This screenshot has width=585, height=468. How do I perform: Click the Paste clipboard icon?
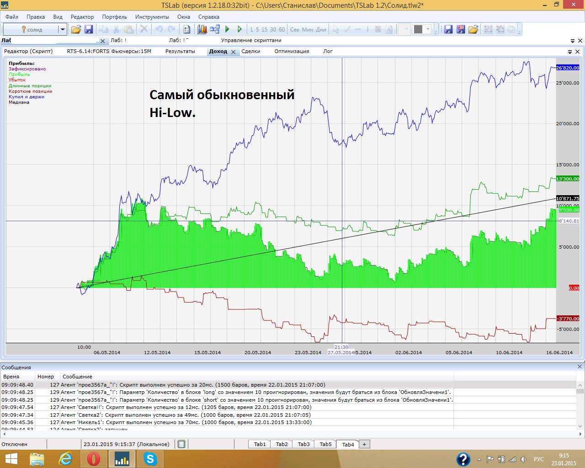[x=129, y=29]
